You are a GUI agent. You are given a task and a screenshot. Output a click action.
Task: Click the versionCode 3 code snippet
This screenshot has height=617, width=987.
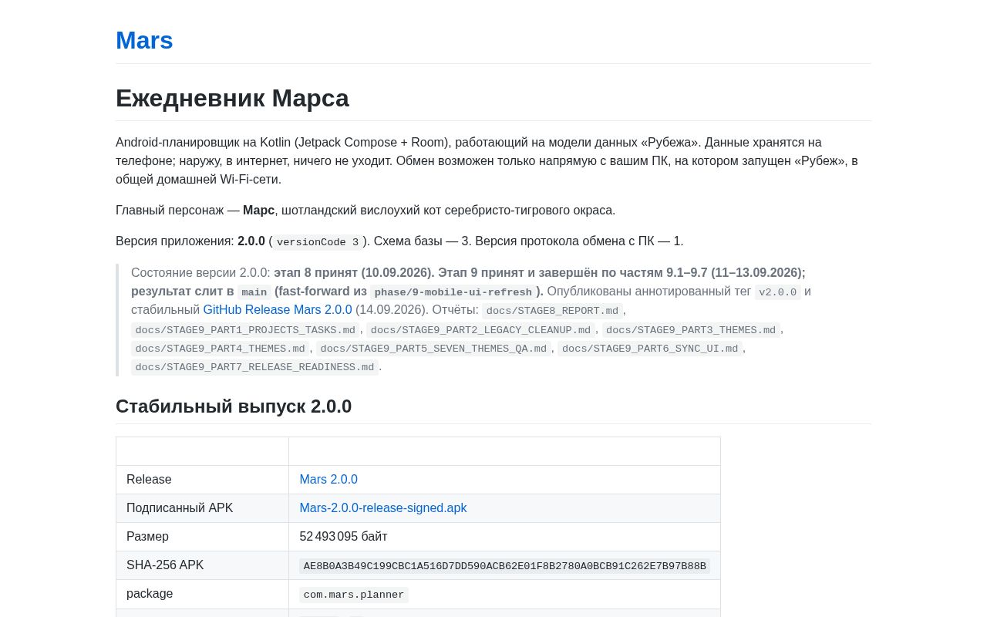tap(318, 242)
